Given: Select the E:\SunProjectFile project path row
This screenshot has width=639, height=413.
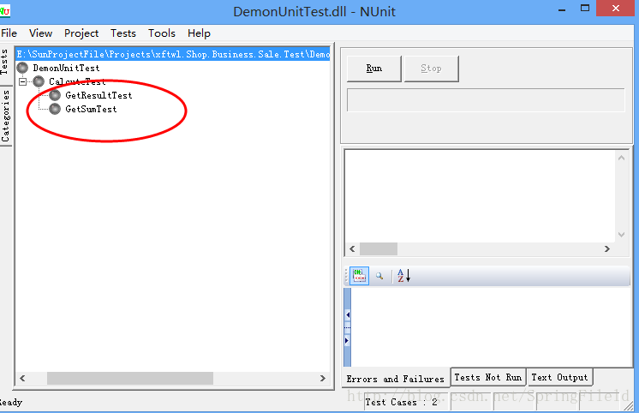Looking at the screenshot, I should 173,54.
